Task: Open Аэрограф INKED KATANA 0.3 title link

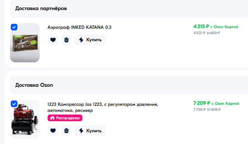Action: tap(80, 27)
